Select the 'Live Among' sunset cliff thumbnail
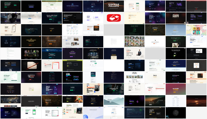Image resolution: width=207 pixels, height=119 pixels. click(155, 101)
